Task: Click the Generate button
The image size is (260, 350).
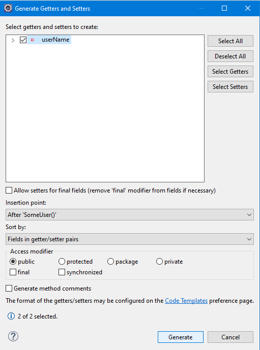Action: coord(181,337)
